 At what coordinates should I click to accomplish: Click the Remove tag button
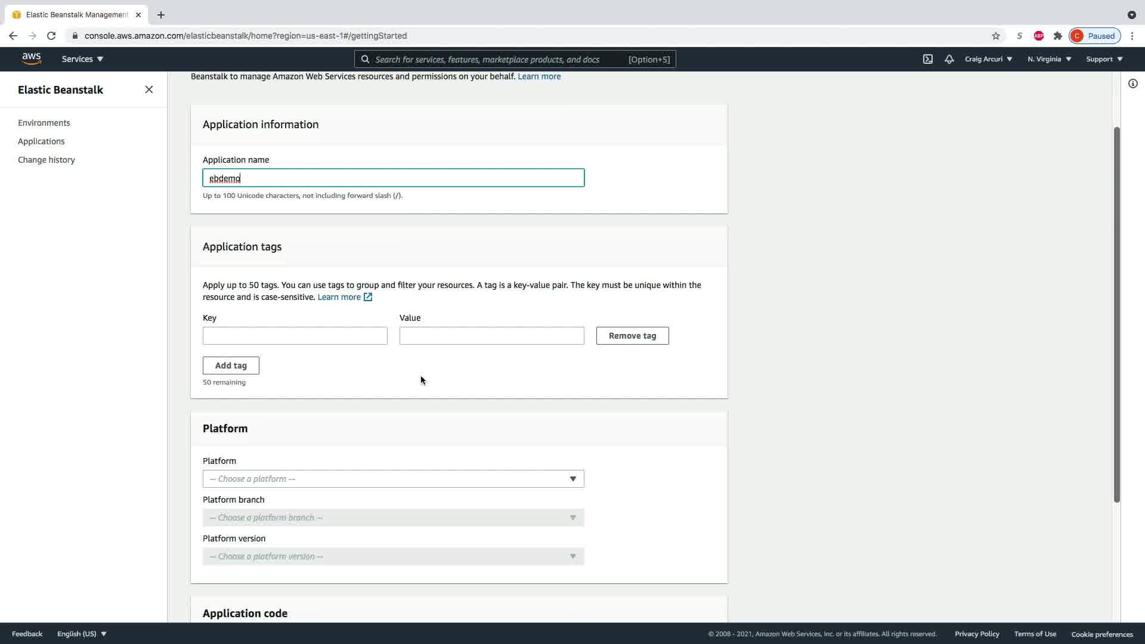[x=632, y=336]
